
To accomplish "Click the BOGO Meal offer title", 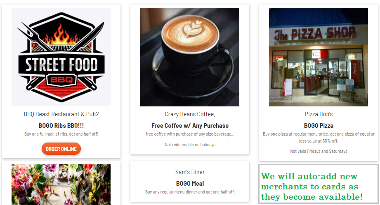I will click(x=190, y=184).
